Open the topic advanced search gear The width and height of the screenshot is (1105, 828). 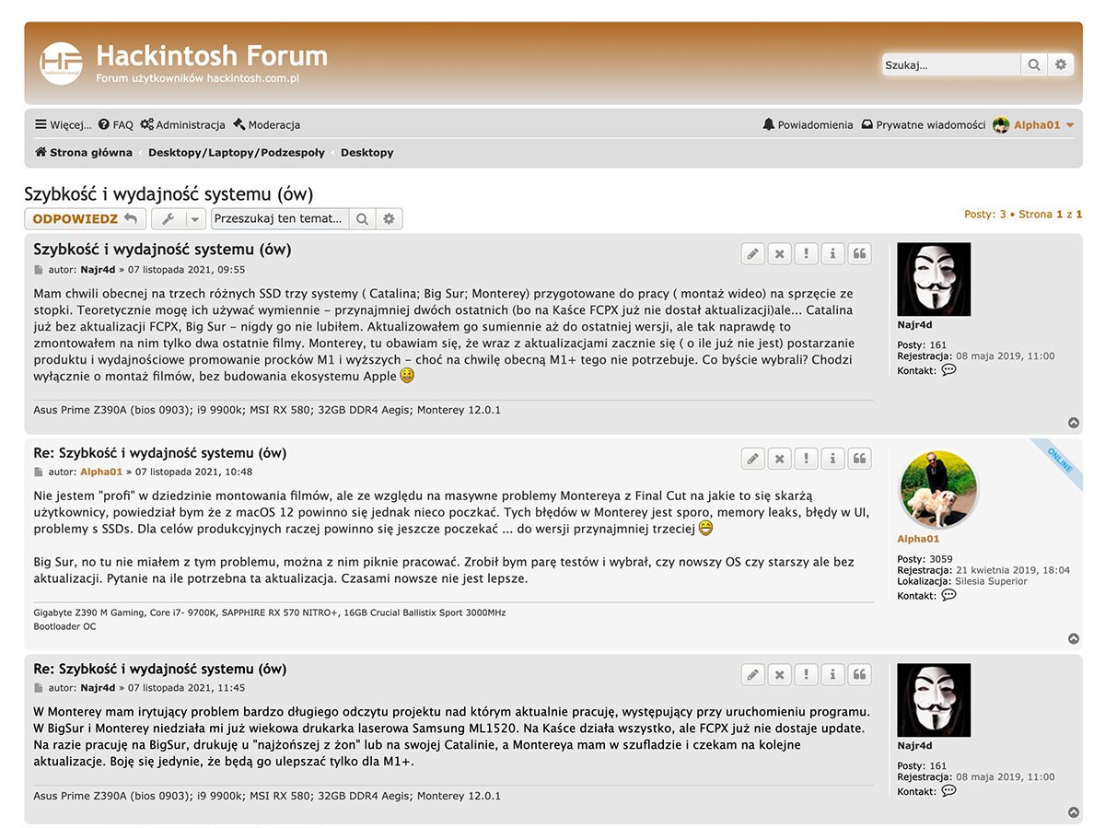[390, 218]
